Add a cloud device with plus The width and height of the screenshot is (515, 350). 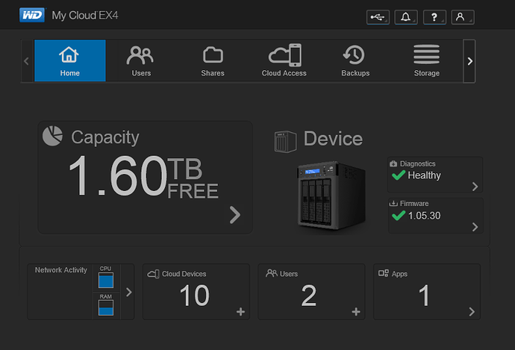click(240, 312)
